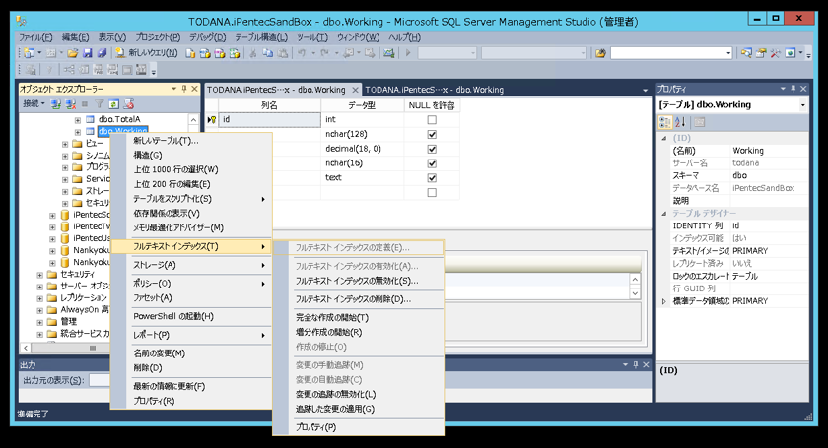Open the ファイル(F) menu
The width and height of the screenshot is (828, 448).
pos(35,37)
